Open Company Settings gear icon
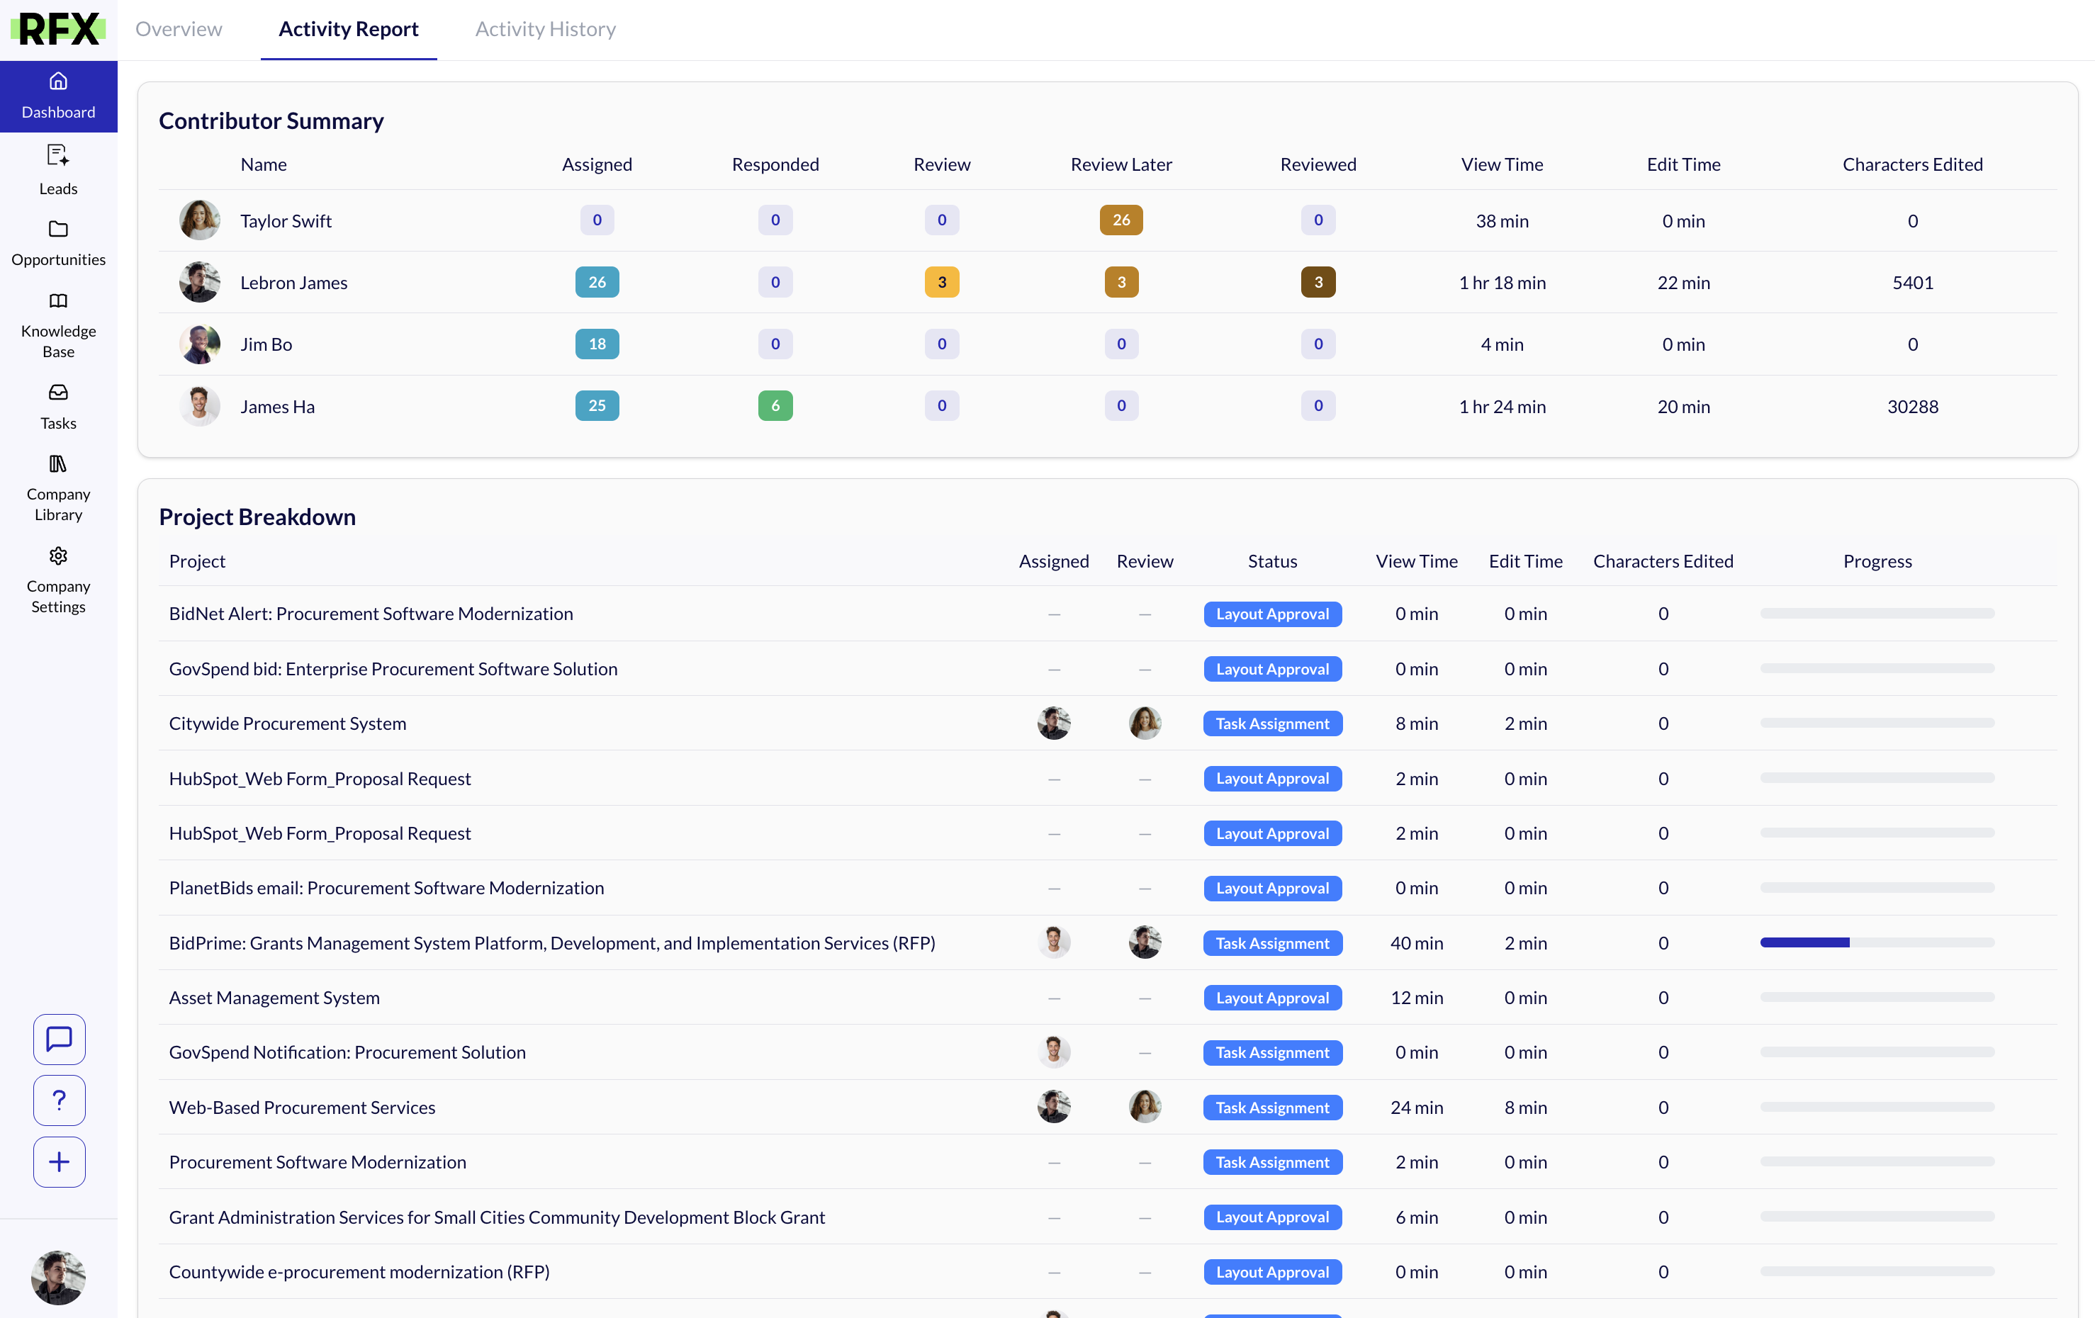The image size is (2095, 1318). point(58,556)
